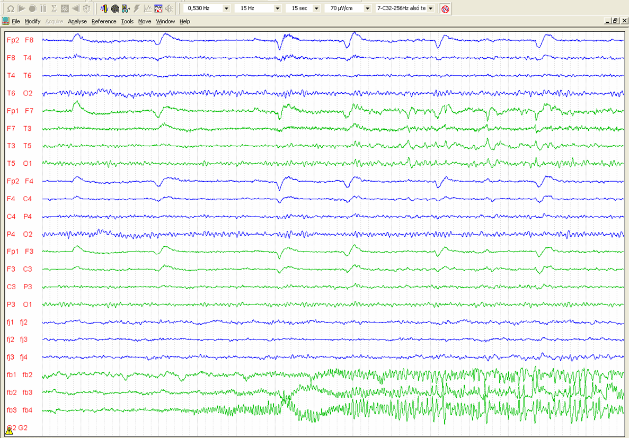Click the colored waveform ruler icon

tap(104, 8)
